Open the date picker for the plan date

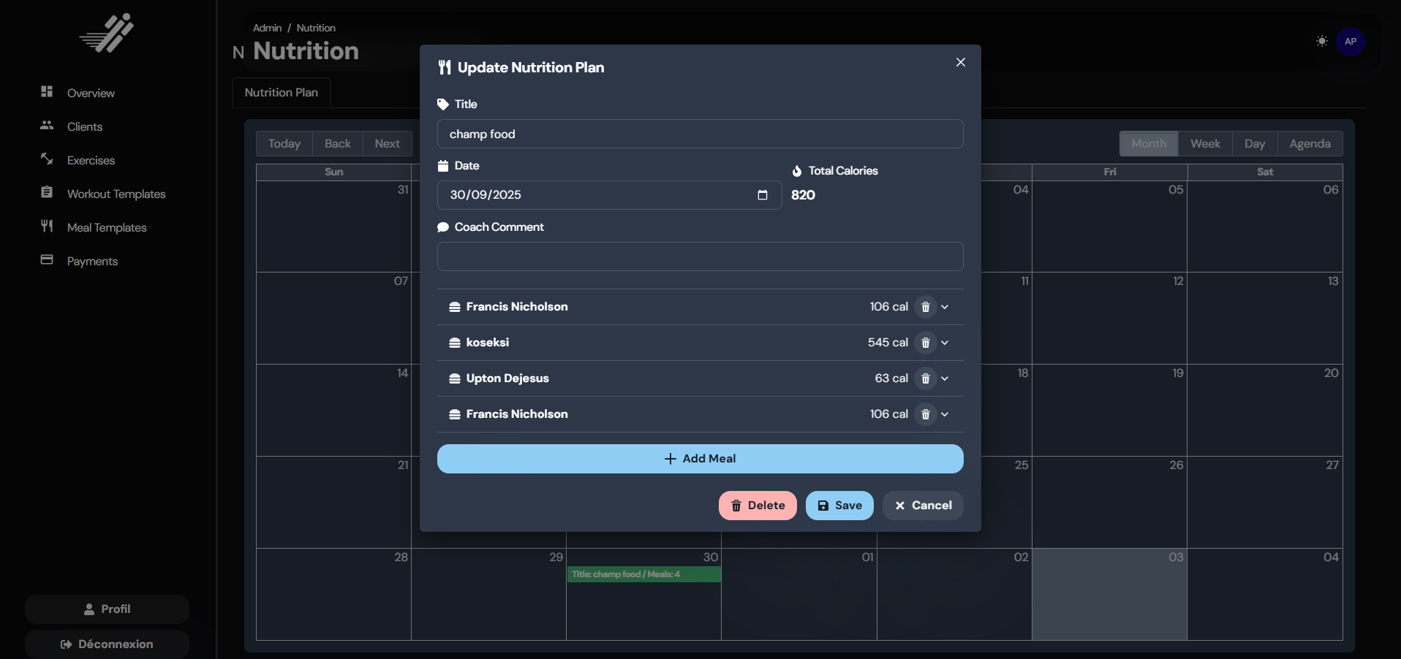tap(762, 195)
